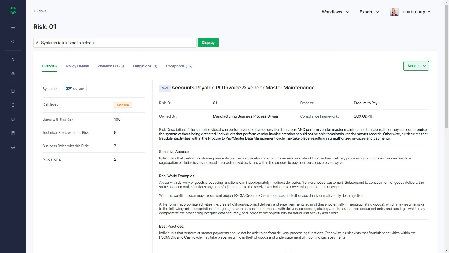Click the Mitigations count 2
This screenshot has width=449, height=253.
(x=115, y=159)
